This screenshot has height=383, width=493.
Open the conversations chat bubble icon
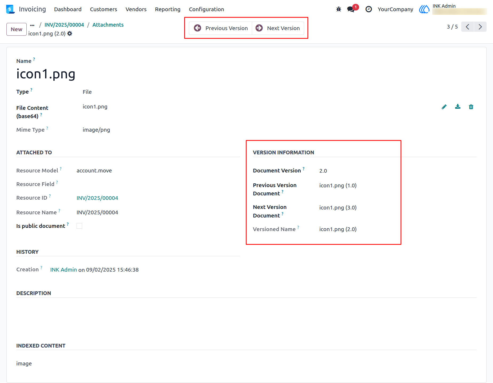(351, 9)
